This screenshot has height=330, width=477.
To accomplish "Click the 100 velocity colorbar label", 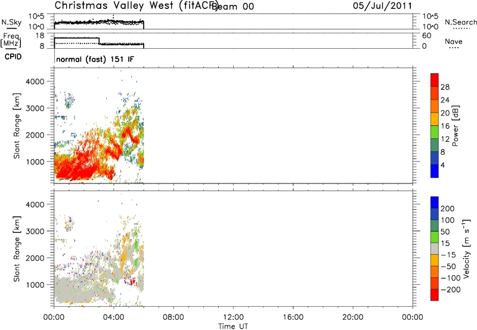I will (448, 220).
